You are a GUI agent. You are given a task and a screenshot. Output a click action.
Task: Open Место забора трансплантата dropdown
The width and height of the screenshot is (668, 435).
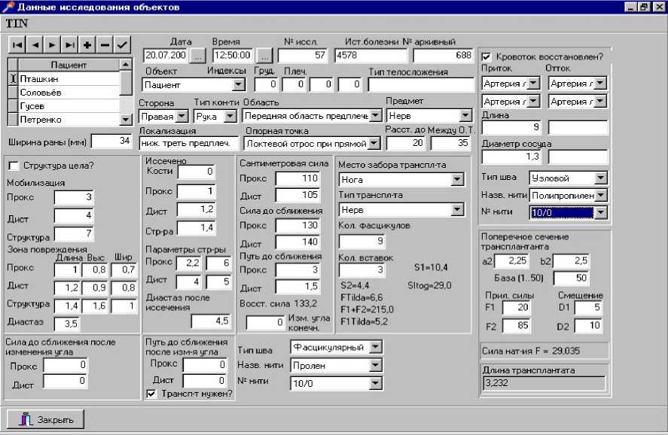tap(457, 180)
